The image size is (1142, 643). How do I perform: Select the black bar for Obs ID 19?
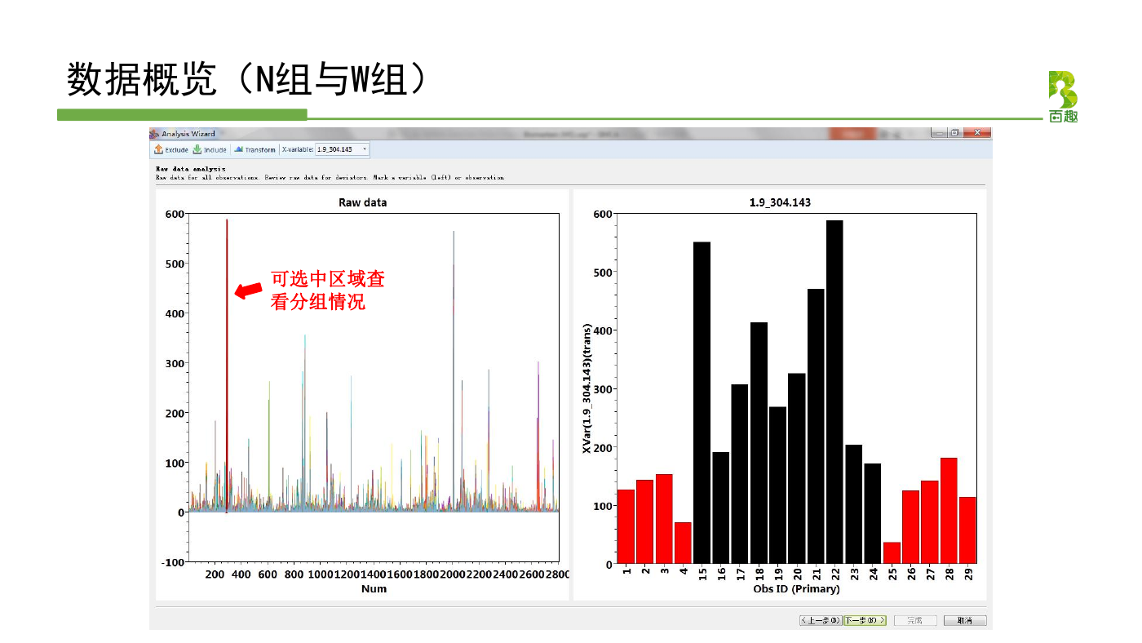tap(777, 486)
